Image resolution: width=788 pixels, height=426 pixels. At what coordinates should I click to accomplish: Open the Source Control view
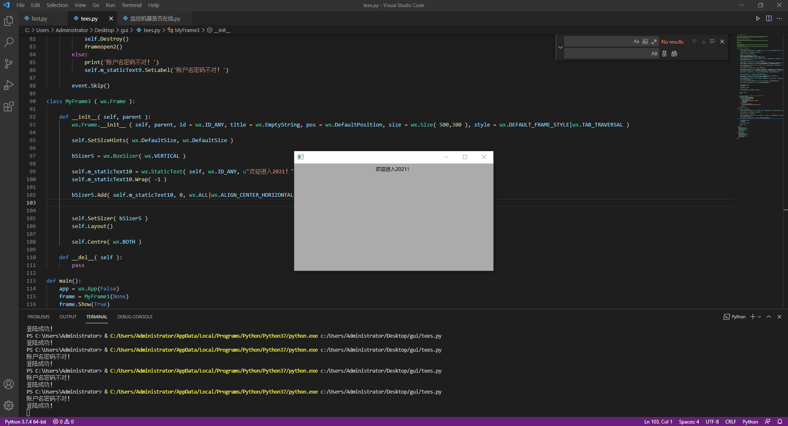tap(9, 64)
